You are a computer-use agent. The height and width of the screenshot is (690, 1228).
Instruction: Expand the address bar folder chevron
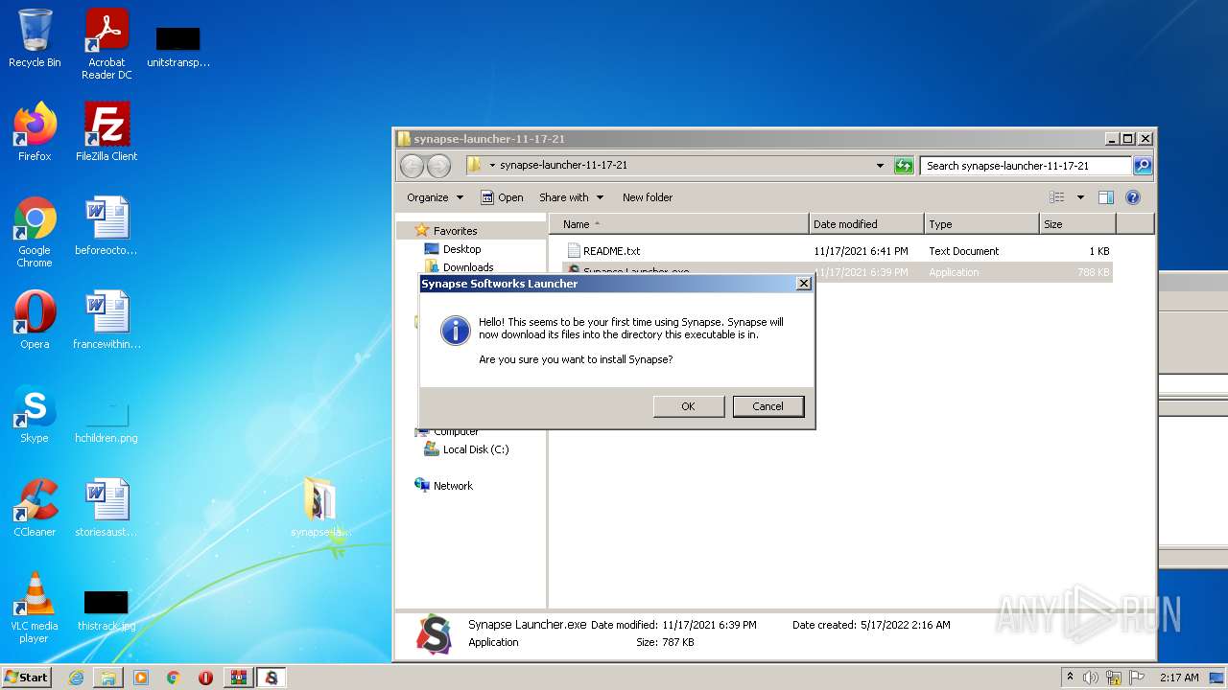[x=492, y=166]
